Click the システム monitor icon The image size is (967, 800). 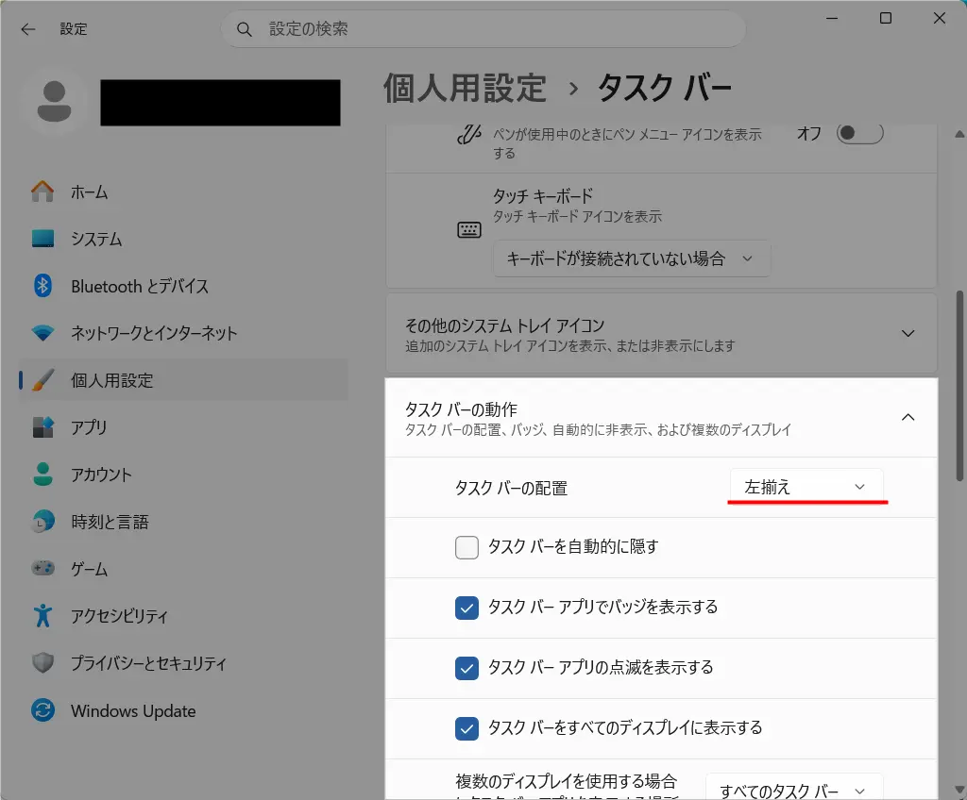coord(42,239)
